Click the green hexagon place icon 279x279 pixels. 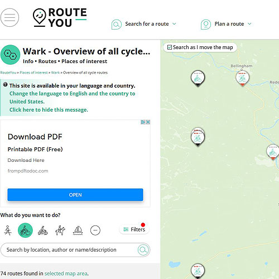click(x=10, y=55)
